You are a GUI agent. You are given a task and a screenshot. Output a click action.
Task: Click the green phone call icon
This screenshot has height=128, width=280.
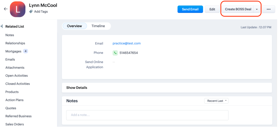click(x=115, y=53)
